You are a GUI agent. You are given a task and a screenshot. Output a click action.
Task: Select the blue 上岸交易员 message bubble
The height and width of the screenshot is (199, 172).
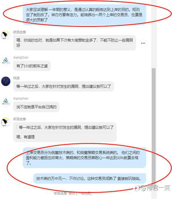(84, 158)
